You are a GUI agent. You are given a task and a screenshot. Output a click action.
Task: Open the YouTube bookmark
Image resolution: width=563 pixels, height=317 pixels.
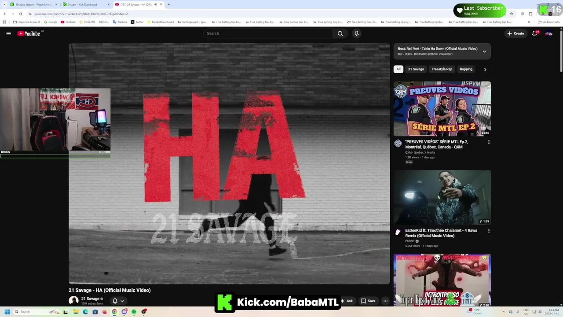[x=68, y=22]
